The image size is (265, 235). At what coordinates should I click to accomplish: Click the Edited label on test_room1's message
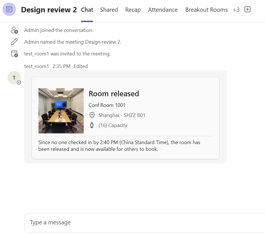[80, 66]
